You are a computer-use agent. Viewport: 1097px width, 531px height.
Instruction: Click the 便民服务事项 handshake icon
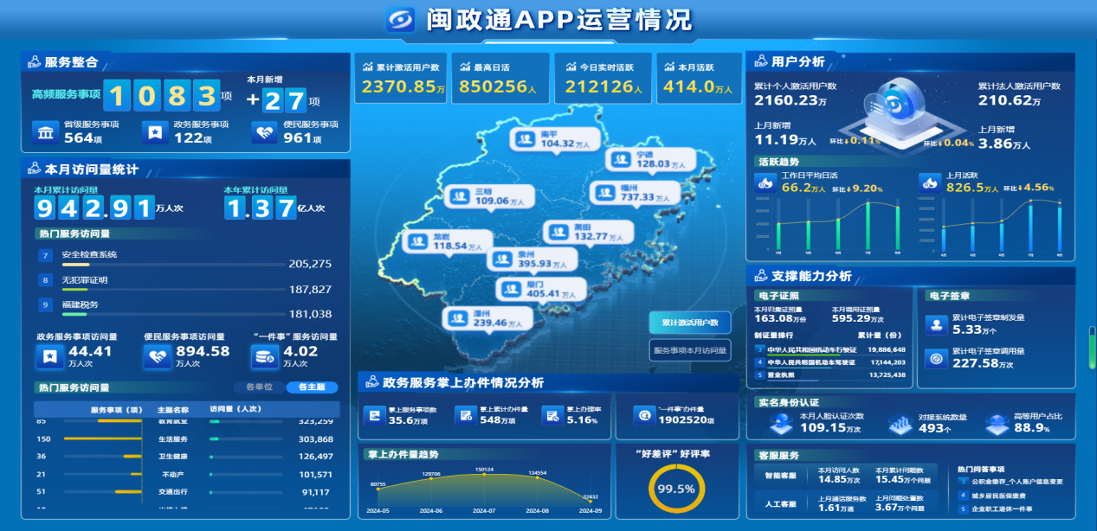tap(264, 131)
